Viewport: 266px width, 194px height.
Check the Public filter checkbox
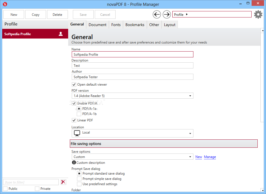5,188
